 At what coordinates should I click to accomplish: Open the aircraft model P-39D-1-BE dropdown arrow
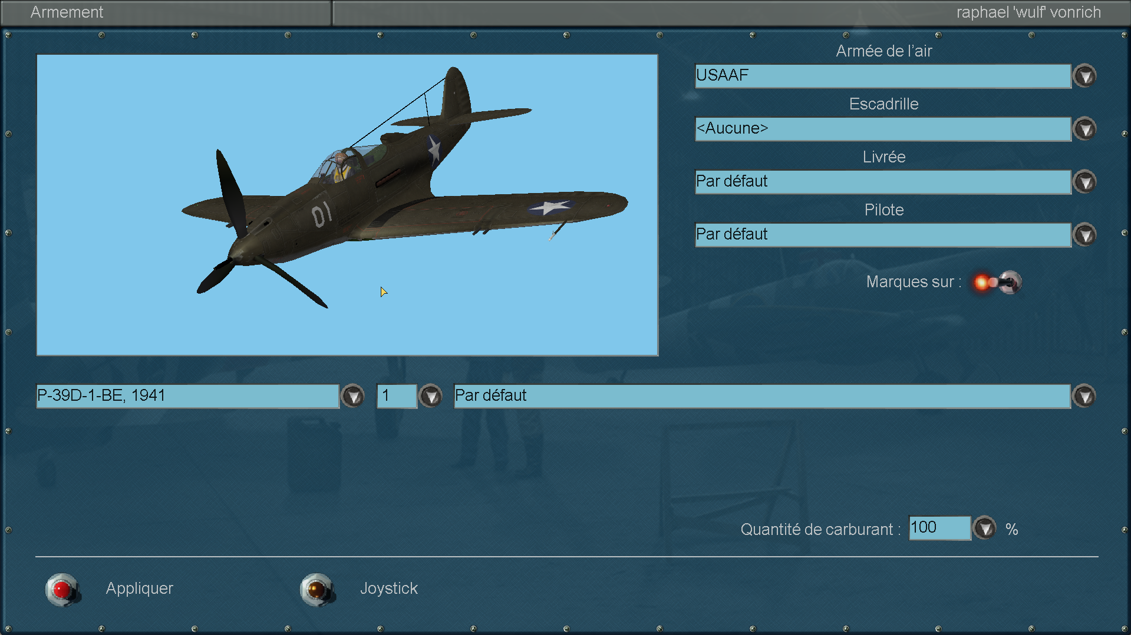[x=353, y=396]
